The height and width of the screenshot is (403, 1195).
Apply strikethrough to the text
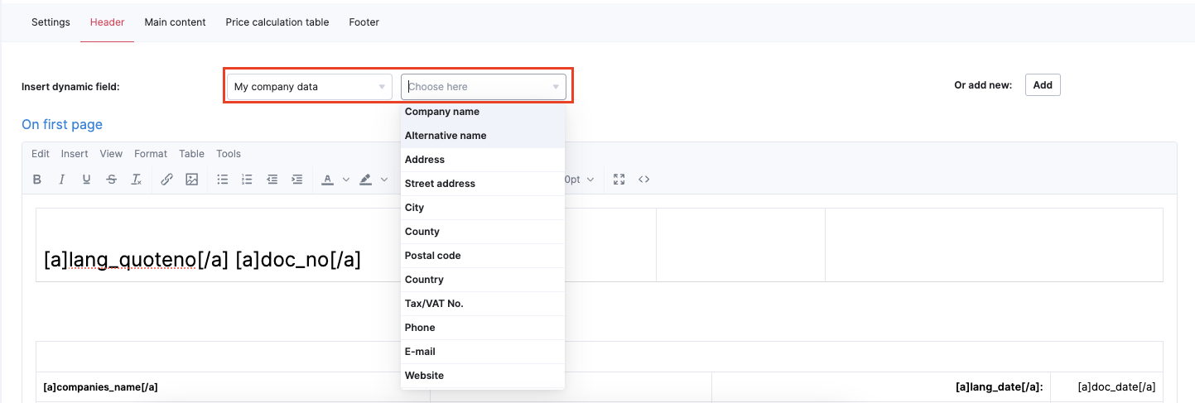(x=112, y=180)
